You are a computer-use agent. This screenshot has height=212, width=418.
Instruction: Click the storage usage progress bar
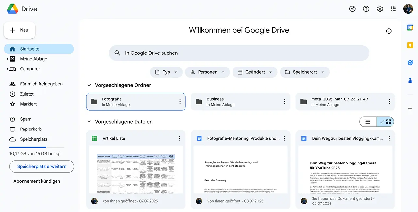click(x=37, y=147)
